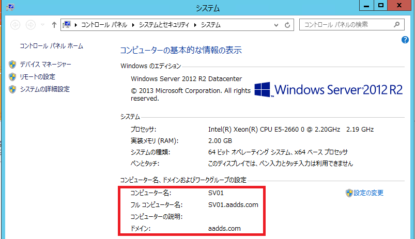The height and width of the screenshot is (239, 415).
Task: Click the heading コンピューターの基本的な情報の表示
Action: pos(181,50)
